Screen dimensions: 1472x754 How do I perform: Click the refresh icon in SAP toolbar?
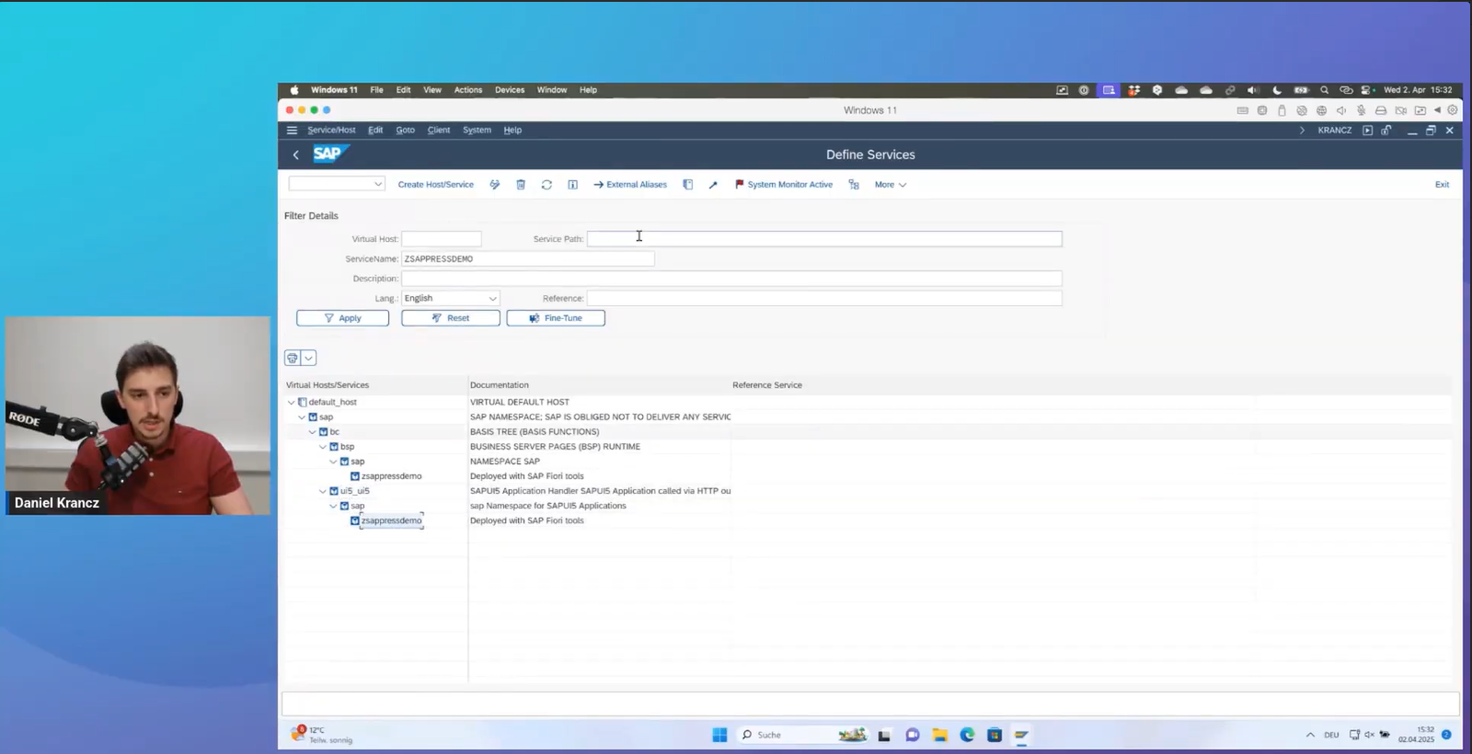click(546, 185)
